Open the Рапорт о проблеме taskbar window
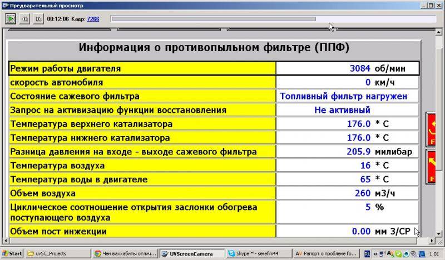Screen dimensions: 445x260 point(326,253)
